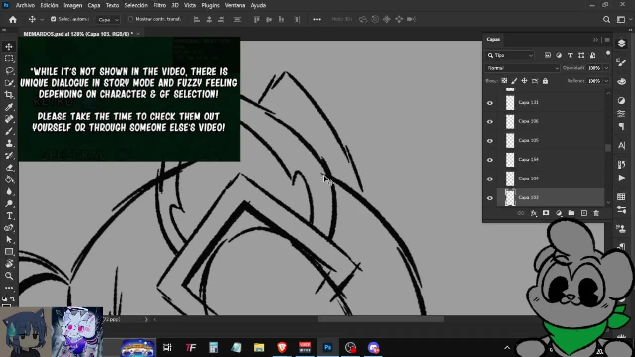Screen dimensions: 635x357
Task: Open the Normal blend mode dropdown
Action: coord(522,68)
